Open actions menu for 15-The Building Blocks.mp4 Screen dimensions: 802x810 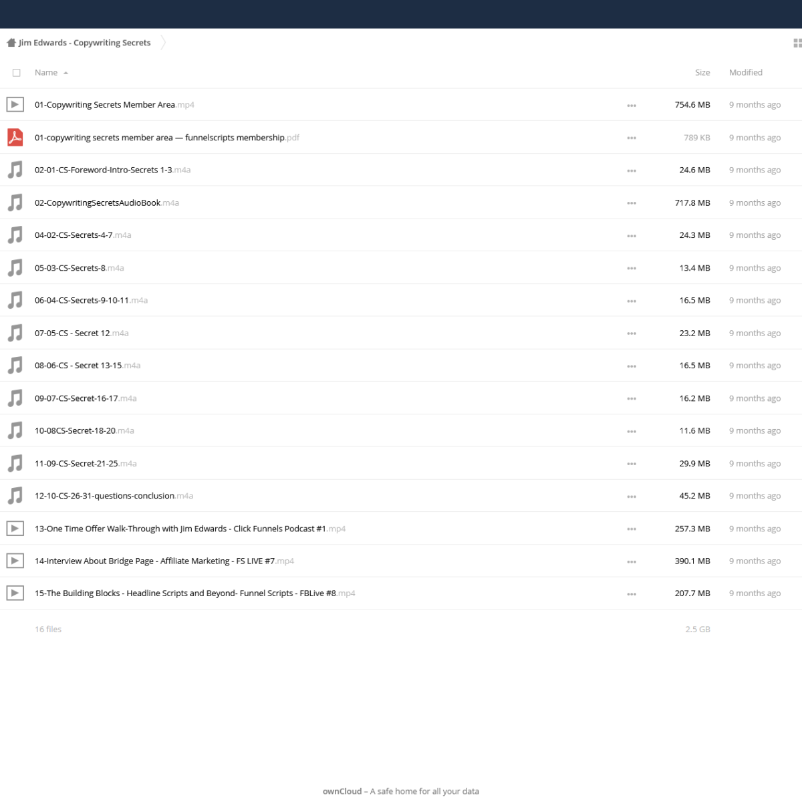tap(632, 594)
